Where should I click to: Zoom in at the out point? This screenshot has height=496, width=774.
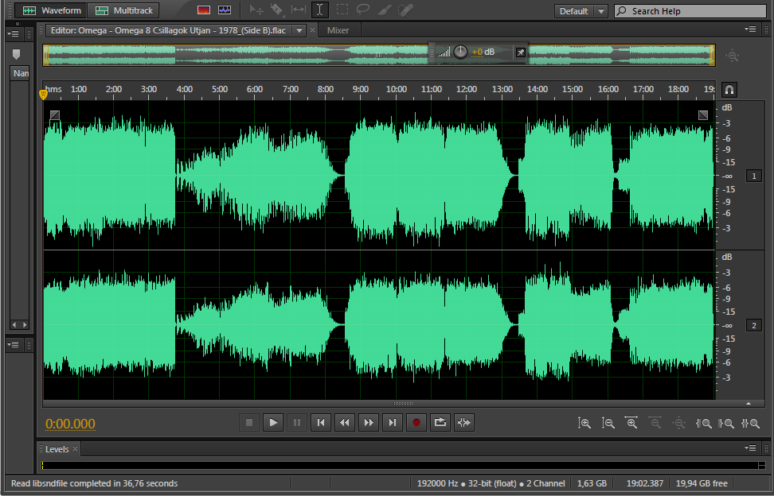coord(726,423)
